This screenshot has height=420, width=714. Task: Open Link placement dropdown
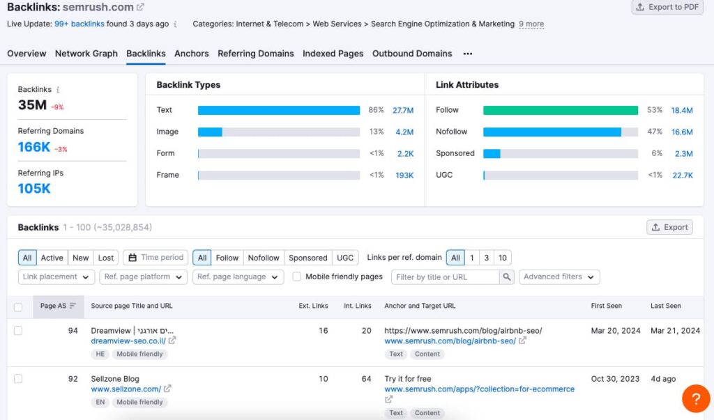(x=56, y=277)
